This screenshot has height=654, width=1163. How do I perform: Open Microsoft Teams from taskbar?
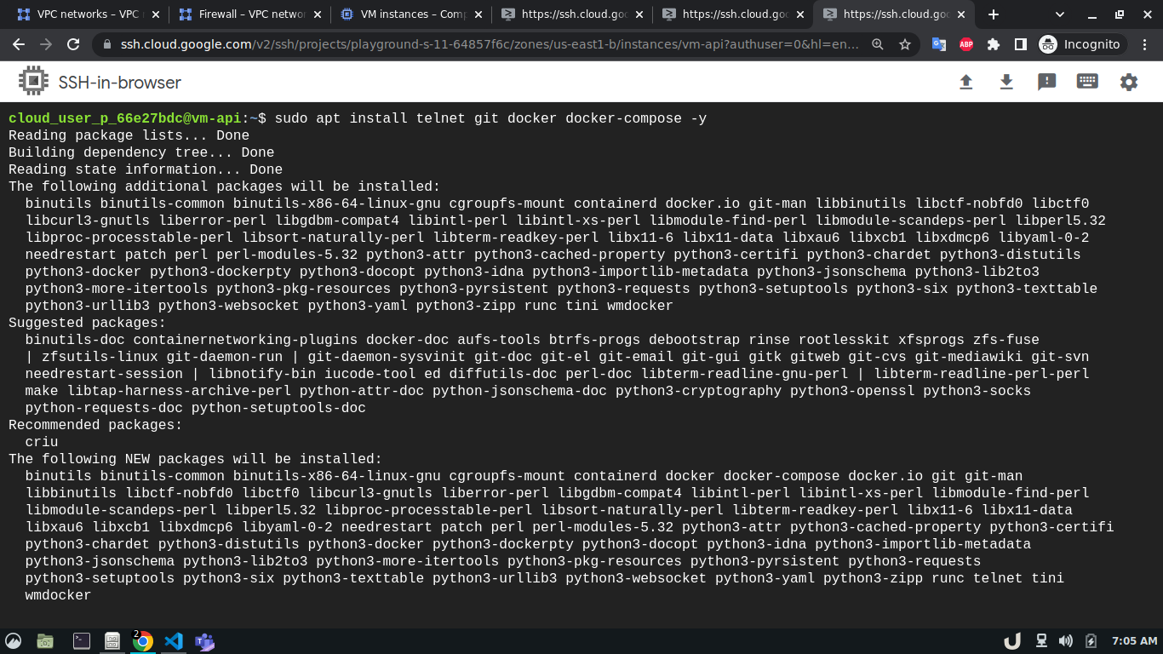pyautogui.click(x=204, y=641)
